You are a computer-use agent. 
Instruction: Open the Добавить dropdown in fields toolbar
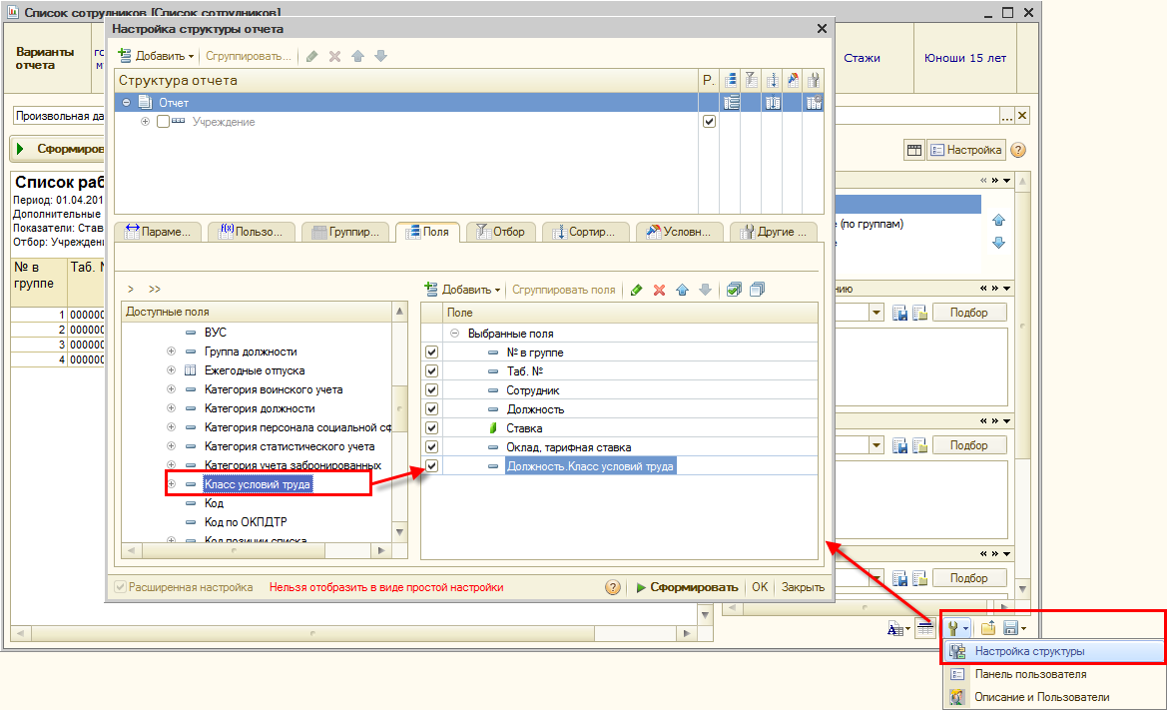pyautogui.click(x=462, y=290)
